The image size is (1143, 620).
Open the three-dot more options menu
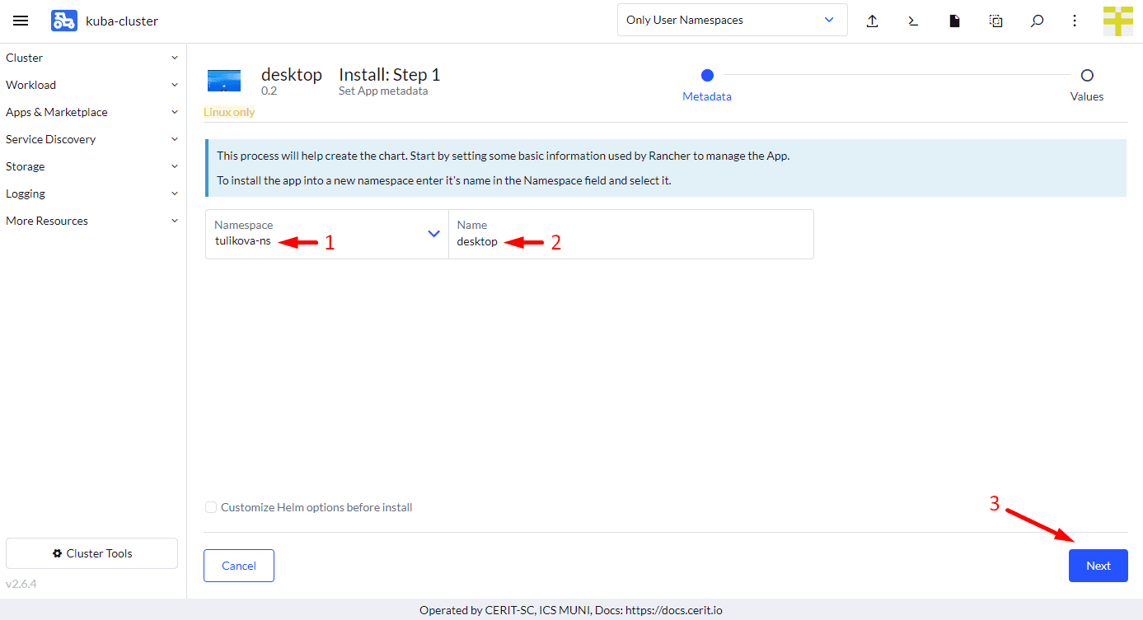(x=1075, y=21)
